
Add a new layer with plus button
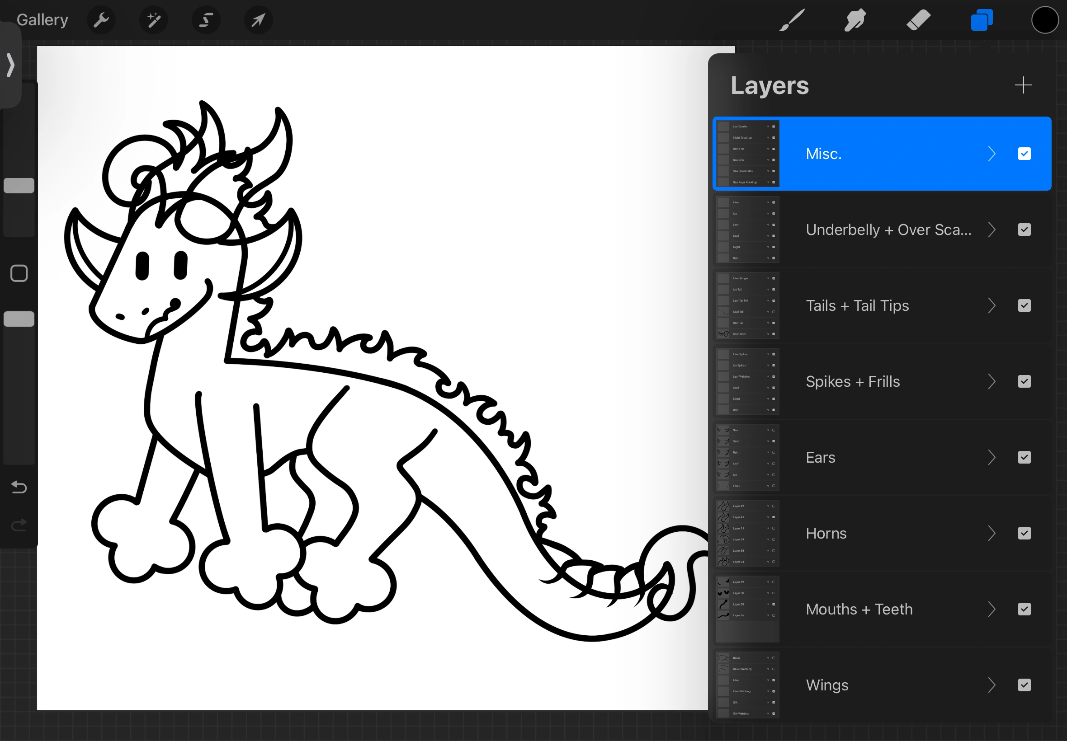point(1023,85)
